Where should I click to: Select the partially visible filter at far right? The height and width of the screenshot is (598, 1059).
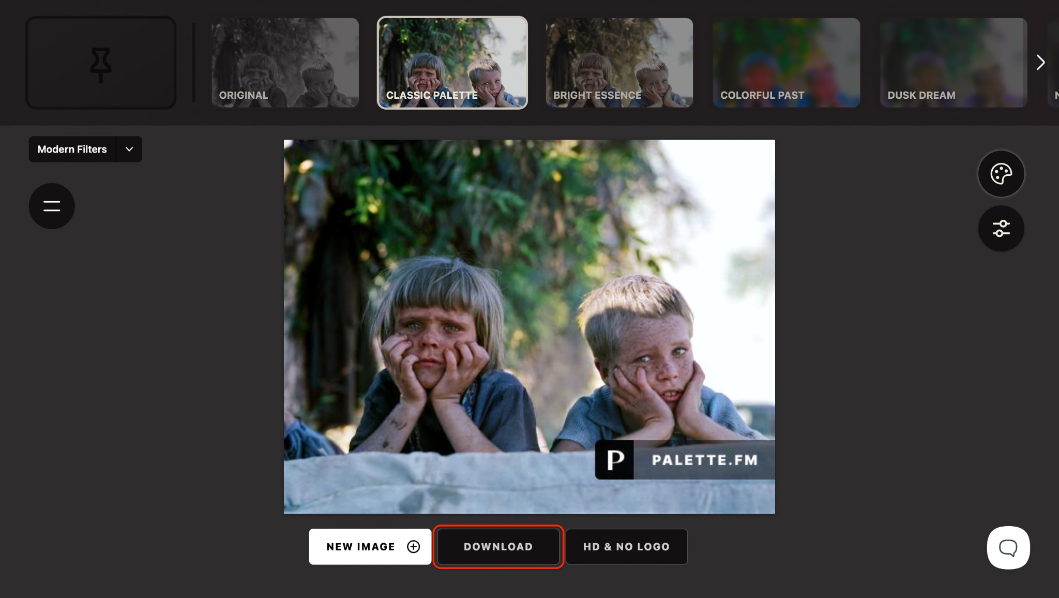click(1053, 63)
